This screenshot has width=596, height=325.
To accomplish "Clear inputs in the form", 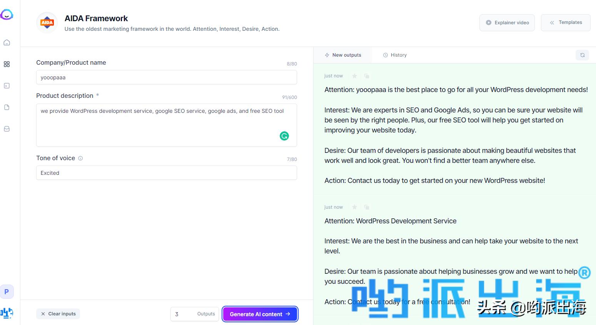I will [58, 314].
